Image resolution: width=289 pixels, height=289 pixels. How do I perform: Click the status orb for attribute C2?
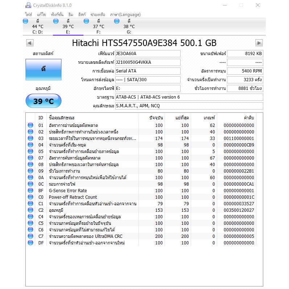(30, 210)
